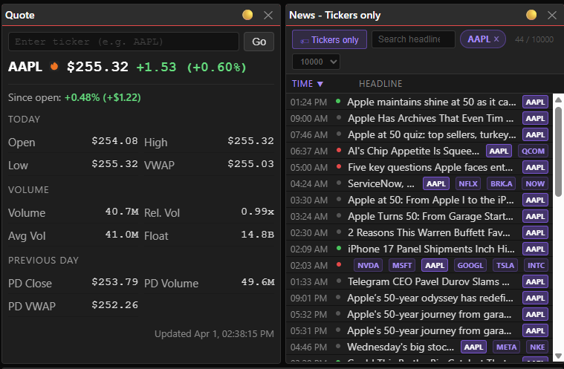The height and width of the screenshot is (369, 564).
Task: Remove the AAPL filter chip via its x
Action: click(x=496, y=39)
